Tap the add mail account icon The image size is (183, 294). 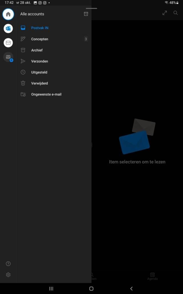click(x=8, y=57)
